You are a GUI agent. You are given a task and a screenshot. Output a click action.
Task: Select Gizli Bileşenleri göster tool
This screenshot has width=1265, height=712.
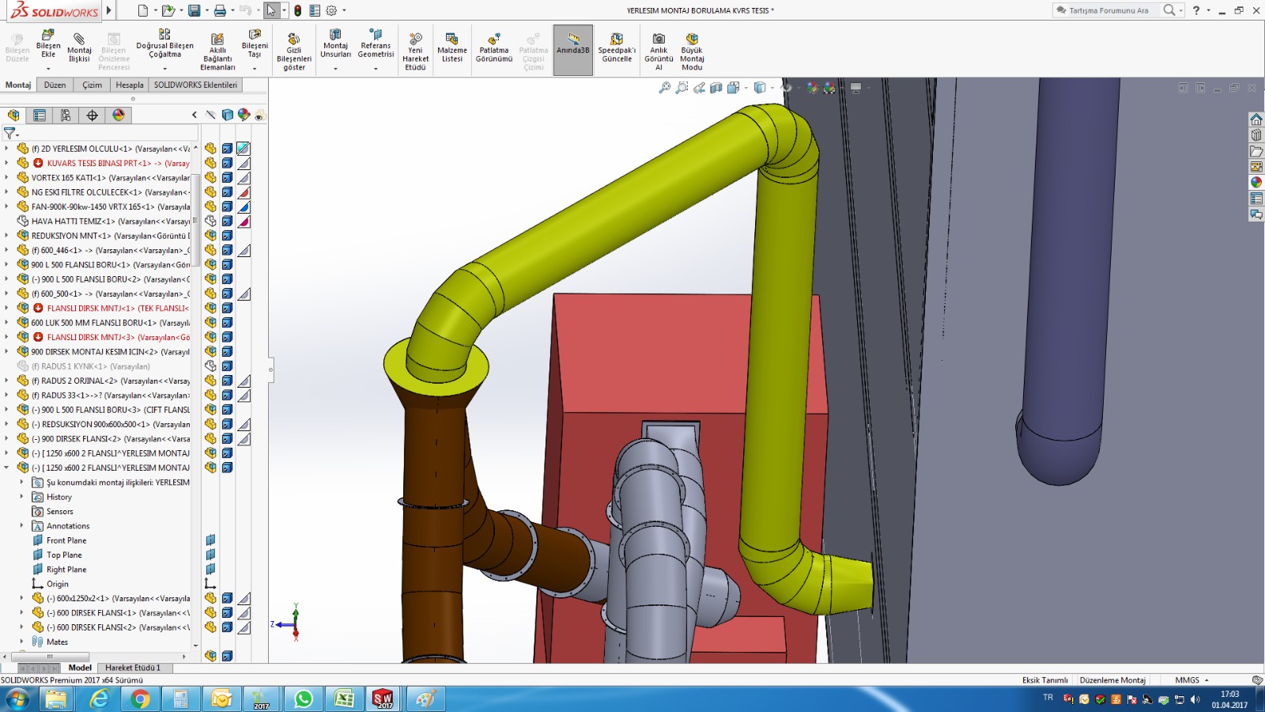(294, 51)
